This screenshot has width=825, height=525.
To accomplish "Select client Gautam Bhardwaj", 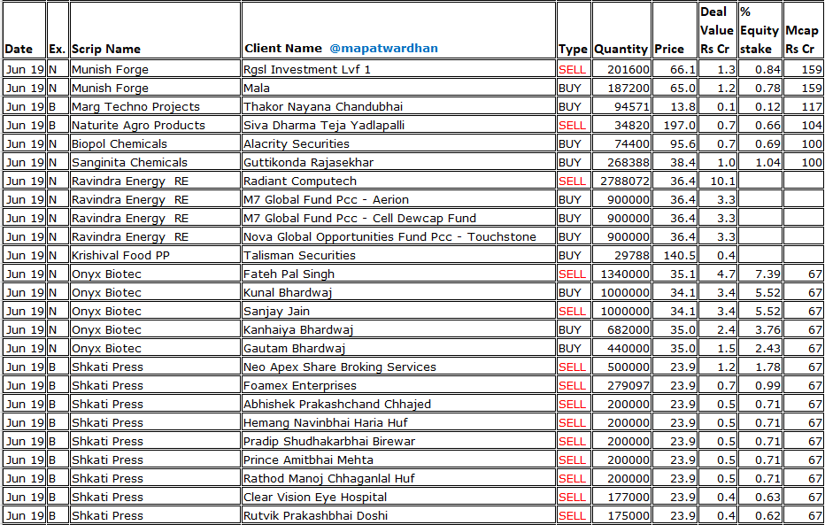I will (x=294, y=348).
